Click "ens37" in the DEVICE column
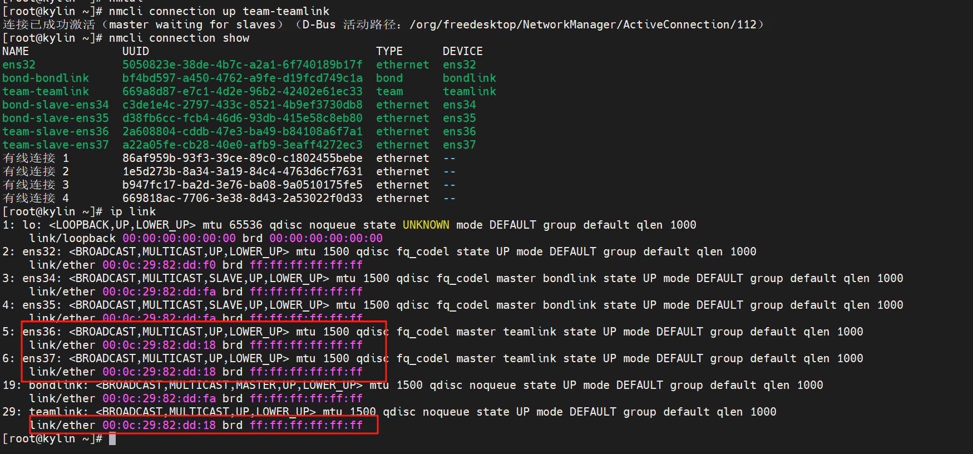 point(459,145)
